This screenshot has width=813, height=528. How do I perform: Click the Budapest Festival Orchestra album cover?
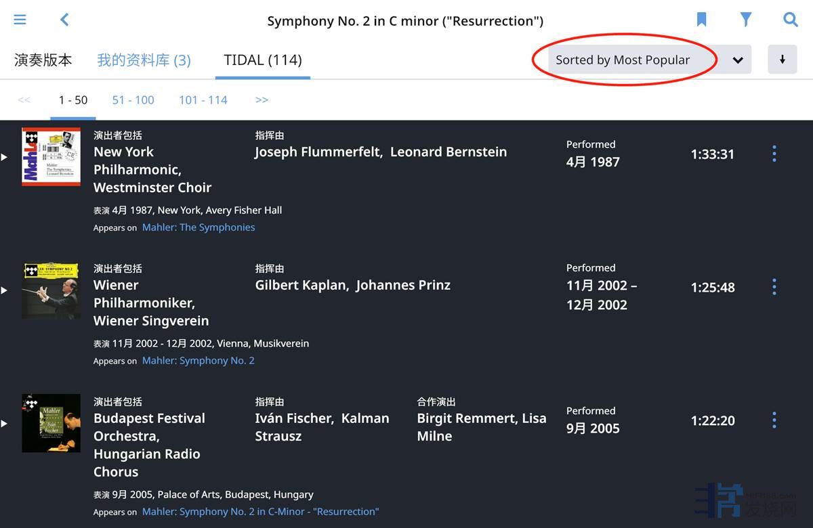[x=51, y=423]
